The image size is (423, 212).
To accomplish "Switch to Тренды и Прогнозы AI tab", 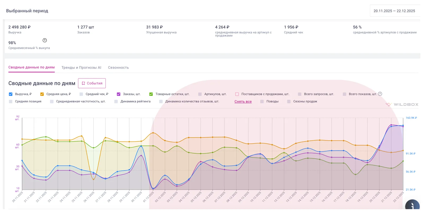I will point(81,67).
